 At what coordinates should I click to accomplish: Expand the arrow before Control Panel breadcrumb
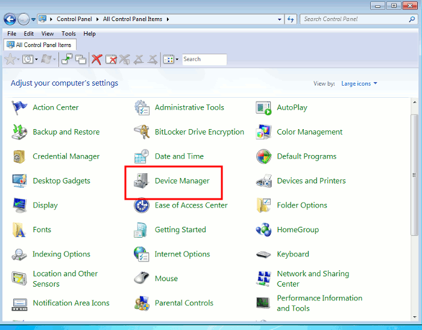[51, 19]
